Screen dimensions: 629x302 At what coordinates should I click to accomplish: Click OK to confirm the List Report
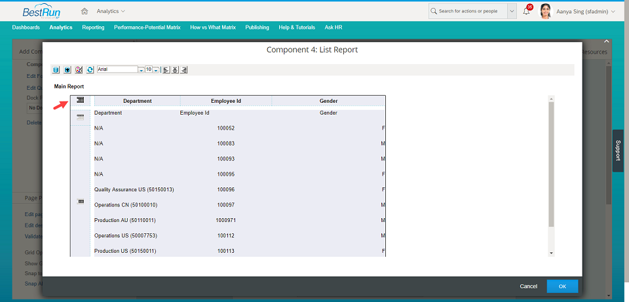(562, 286)
